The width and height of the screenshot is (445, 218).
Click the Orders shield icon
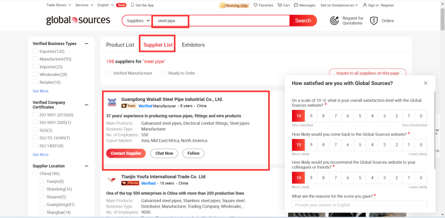[x=373, y=20]
